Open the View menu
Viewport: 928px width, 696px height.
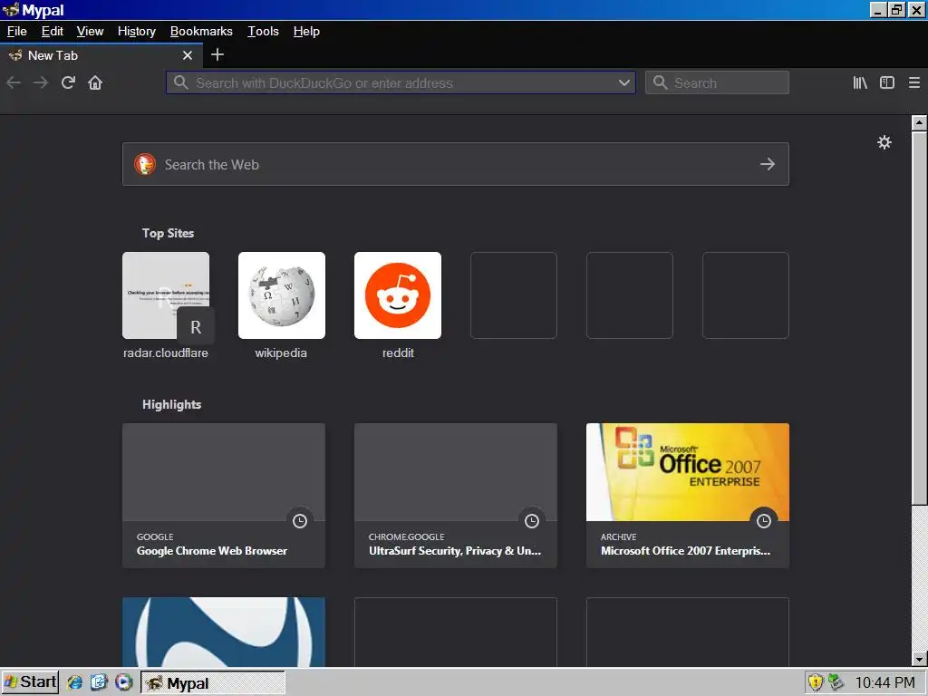click(x=90, y=32)
